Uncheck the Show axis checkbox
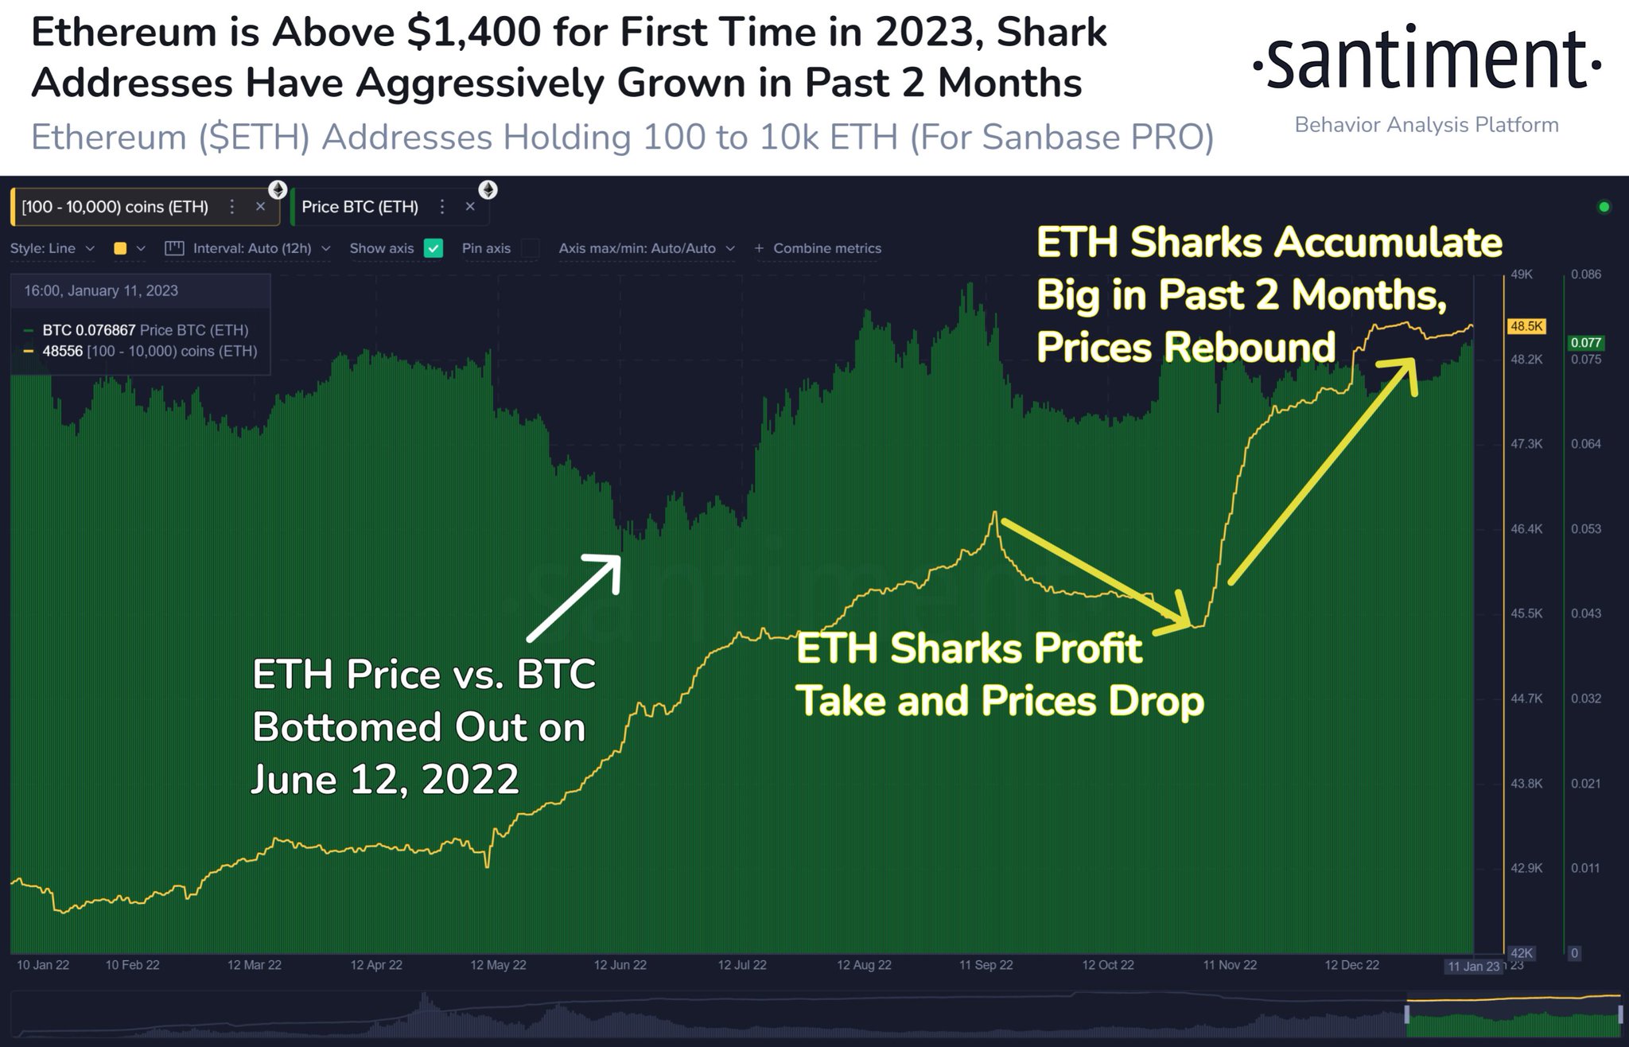The width and height of the screenshot is (1629, 1047). (433, 248)
